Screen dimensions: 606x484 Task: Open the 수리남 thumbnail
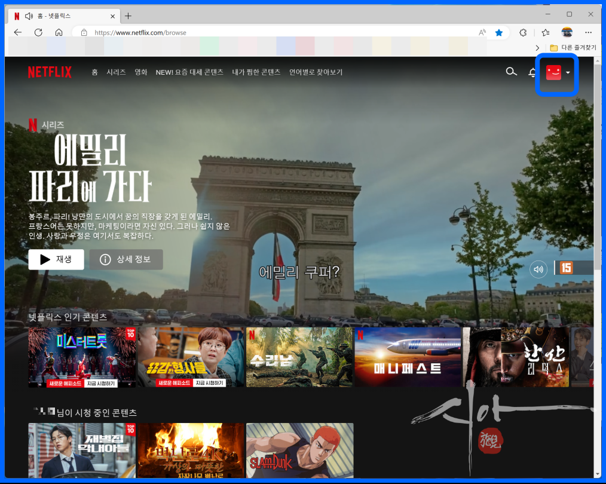[299, 357]
